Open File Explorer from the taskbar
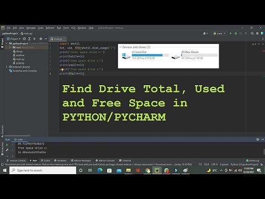The image size is (265, 199). (128, 170)
